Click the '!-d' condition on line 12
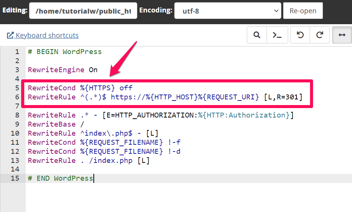352x212 pixels. (x=174, y=152)
